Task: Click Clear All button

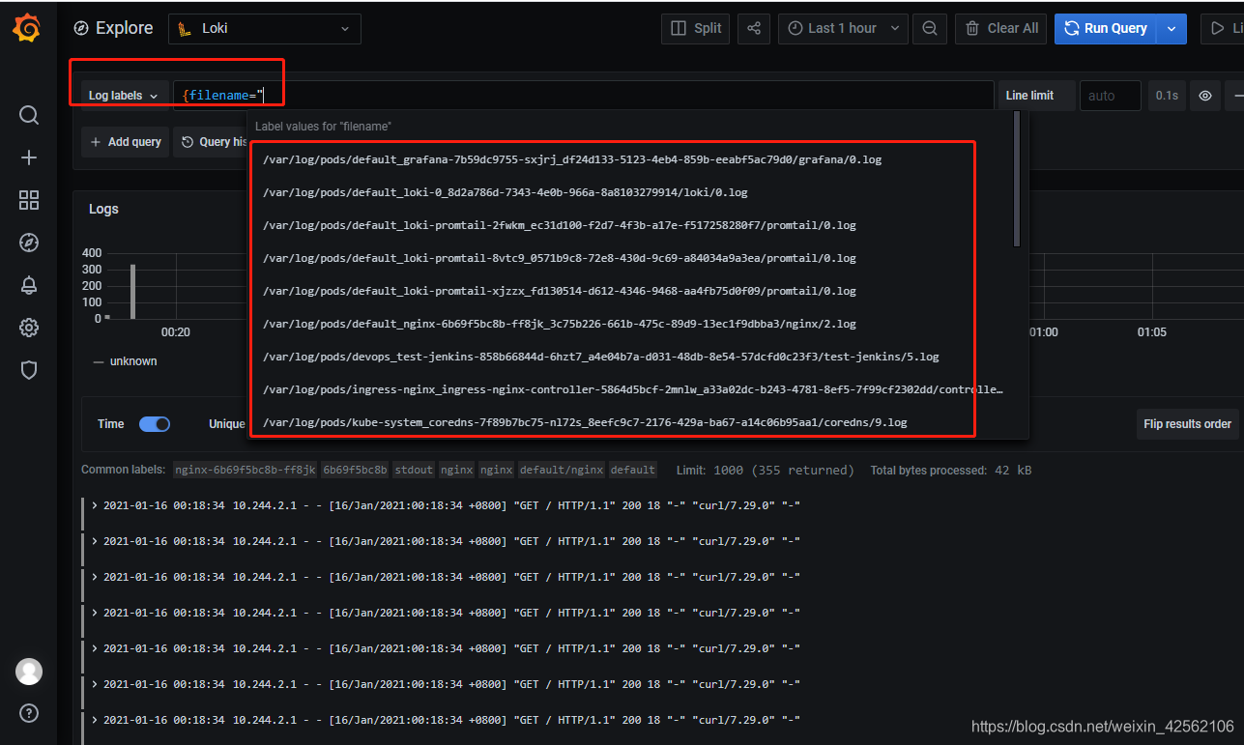Action: coord(1000,28)
